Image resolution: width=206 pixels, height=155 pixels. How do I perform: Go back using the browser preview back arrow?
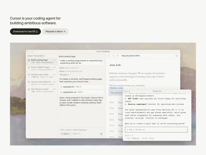(x=109, y=56)
